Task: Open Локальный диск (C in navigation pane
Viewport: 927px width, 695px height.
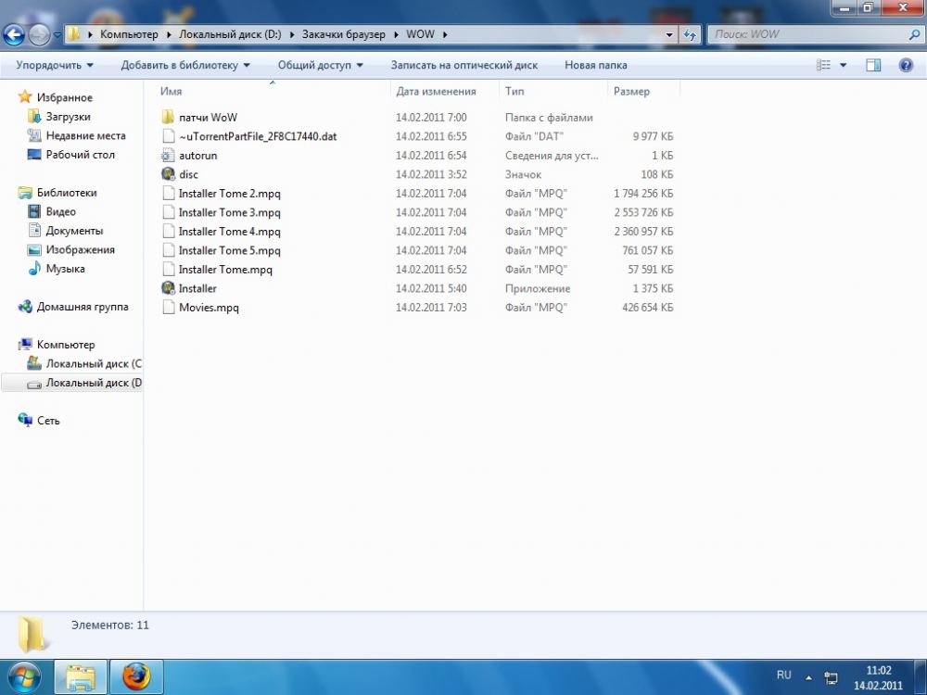Action: click(x=94, y=363)
